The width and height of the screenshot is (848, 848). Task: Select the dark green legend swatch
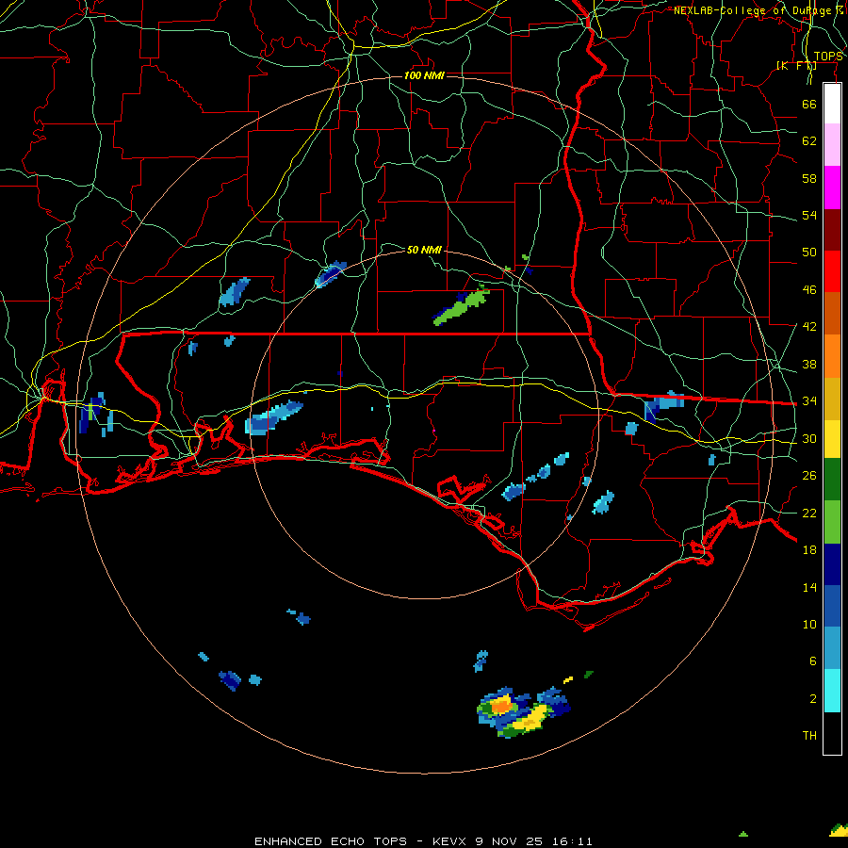[832, 480]
